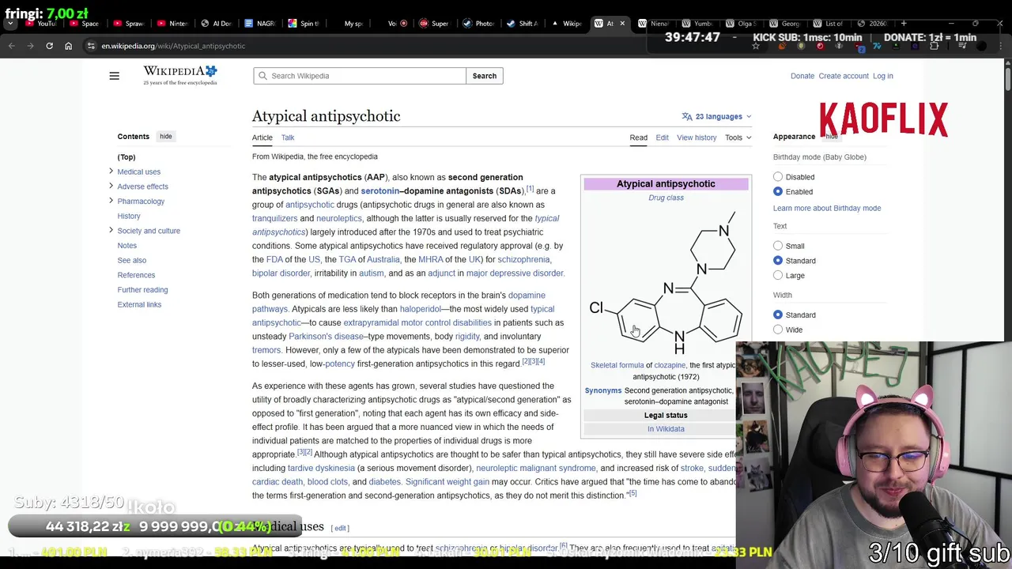Go to History in the contents list

[129, 216]
